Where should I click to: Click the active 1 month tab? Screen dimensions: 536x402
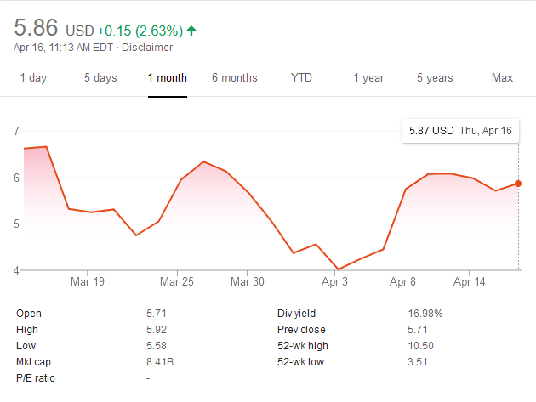(x=167, y=78)
